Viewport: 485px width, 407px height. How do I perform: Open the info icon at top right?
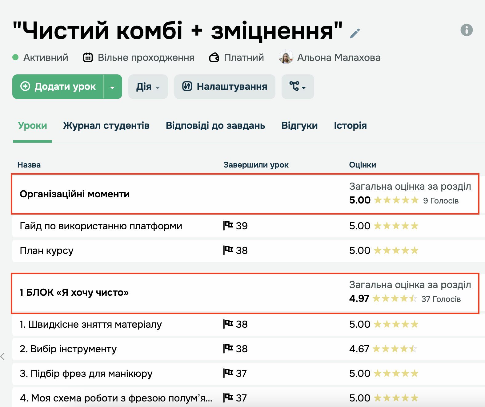tap(466, 30)
